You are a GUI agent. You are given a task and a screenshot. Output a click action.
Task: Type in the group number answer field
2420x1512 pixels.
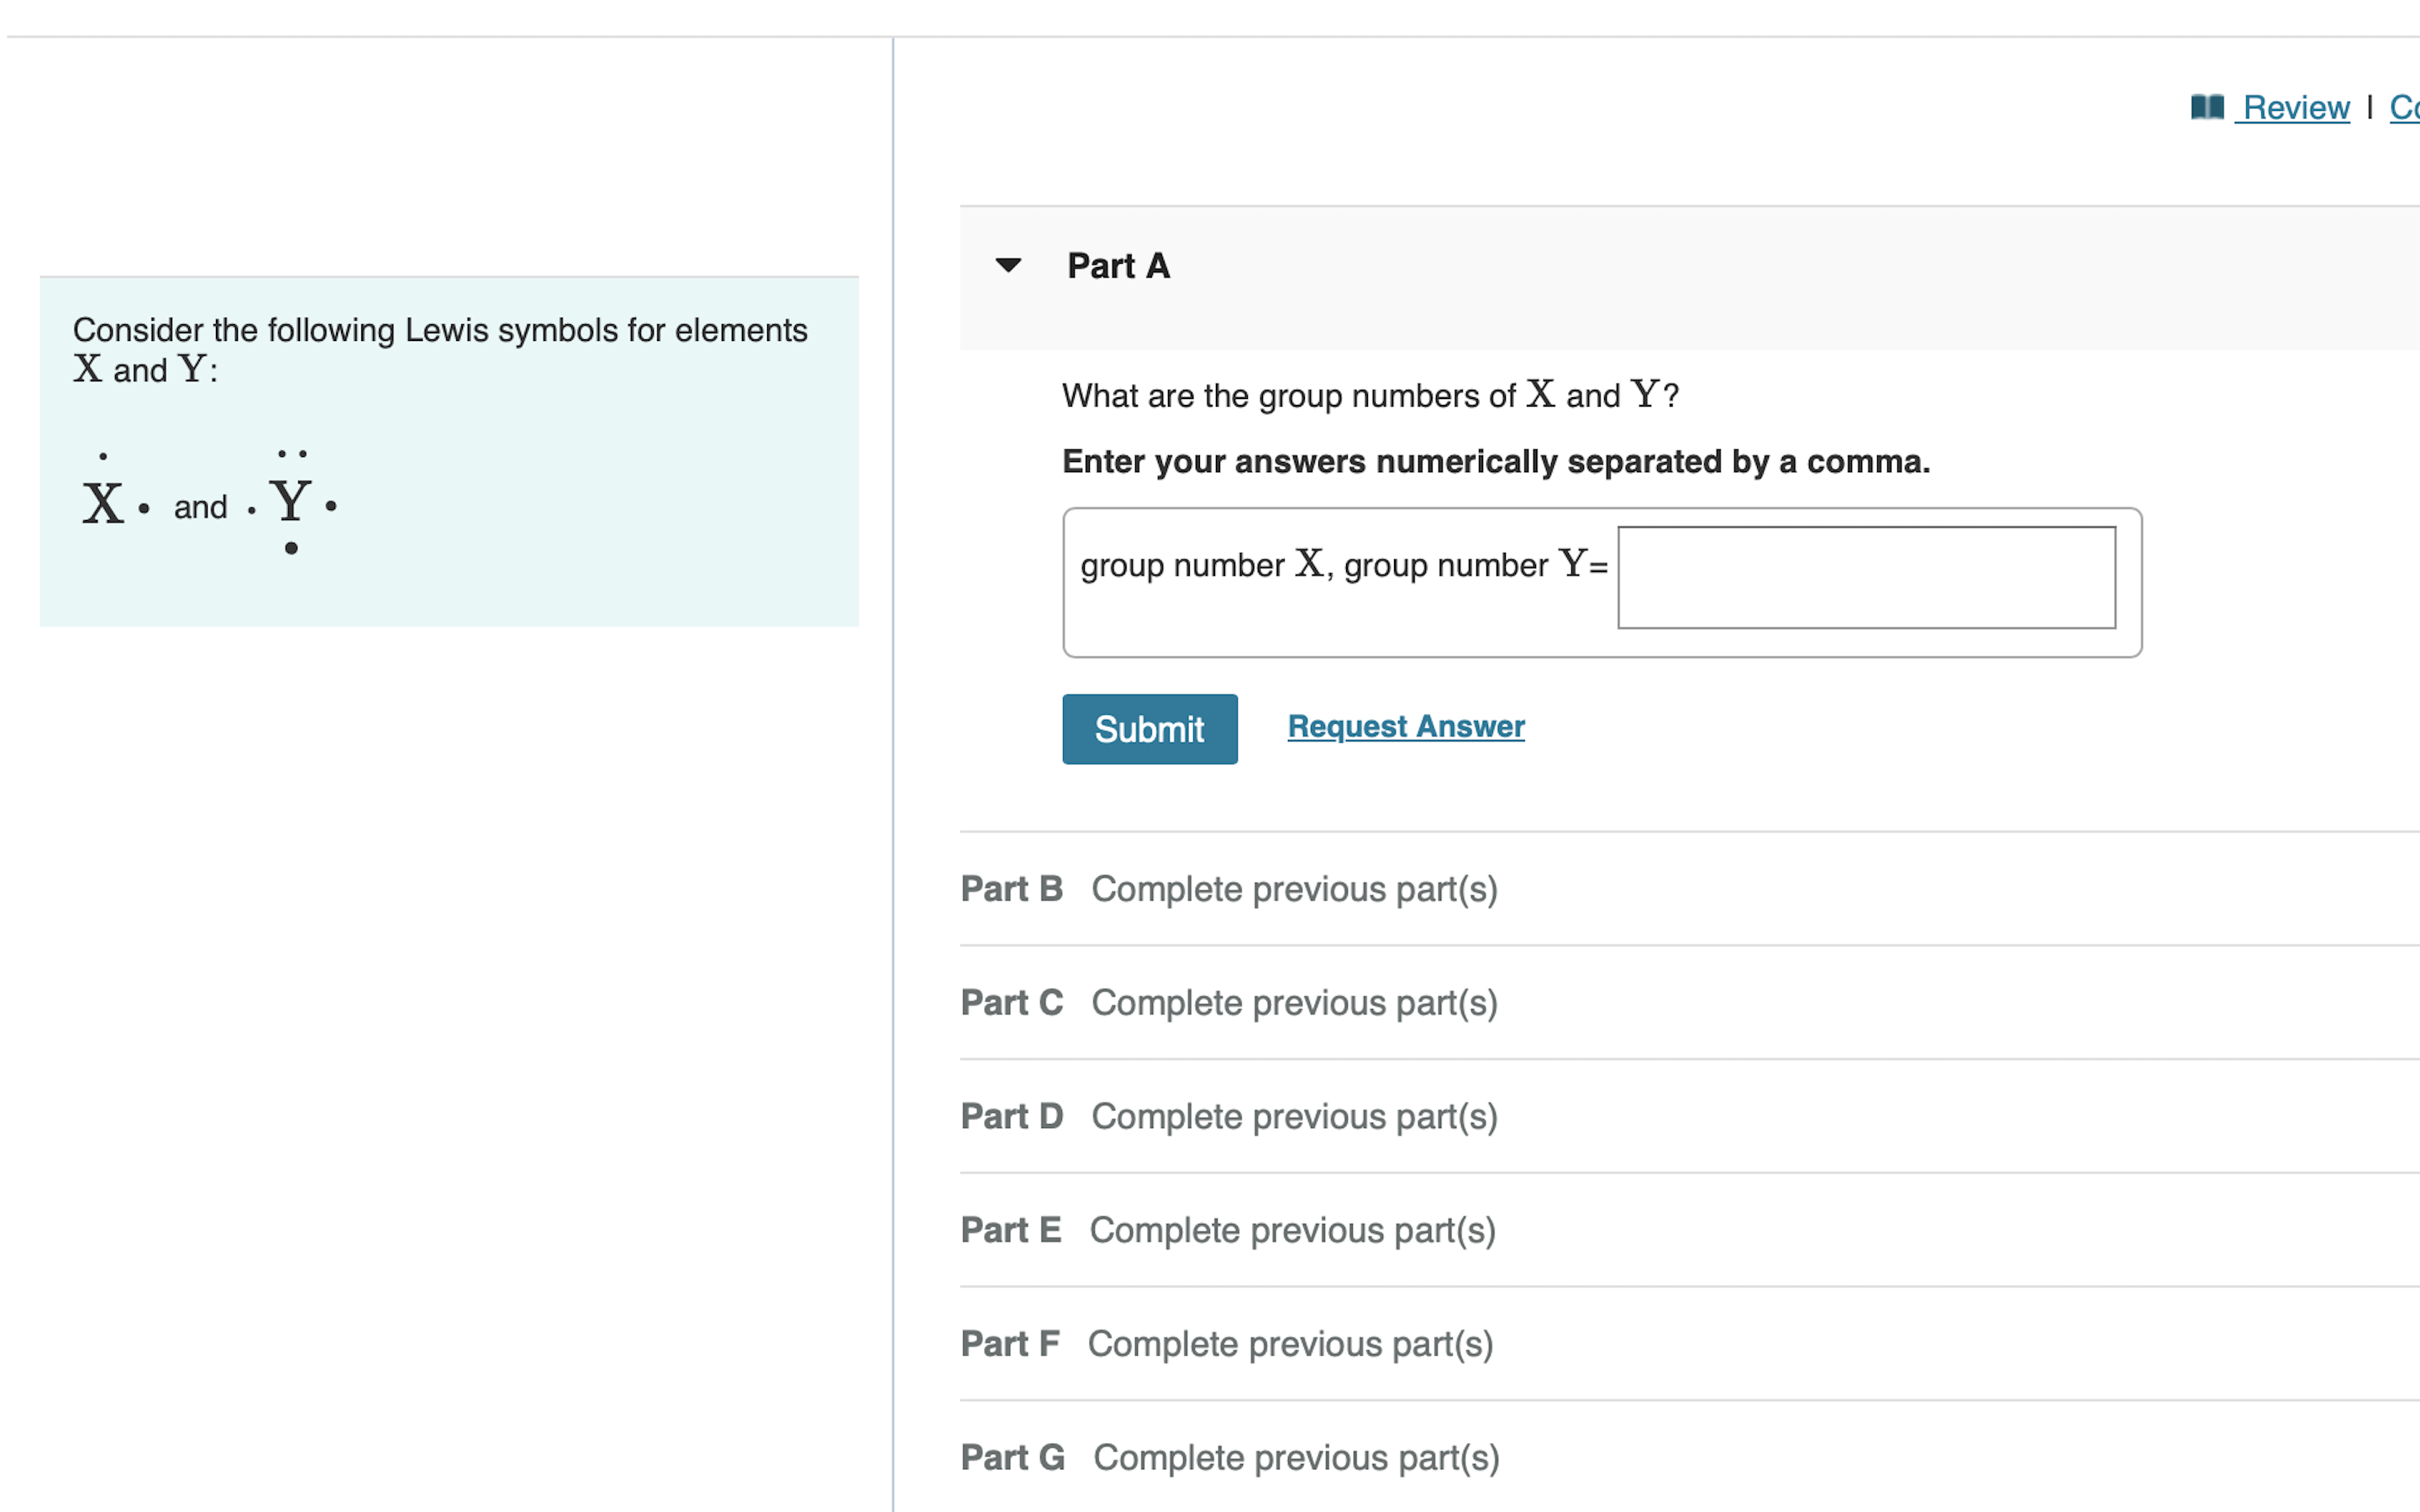(x=1865, y=577)
